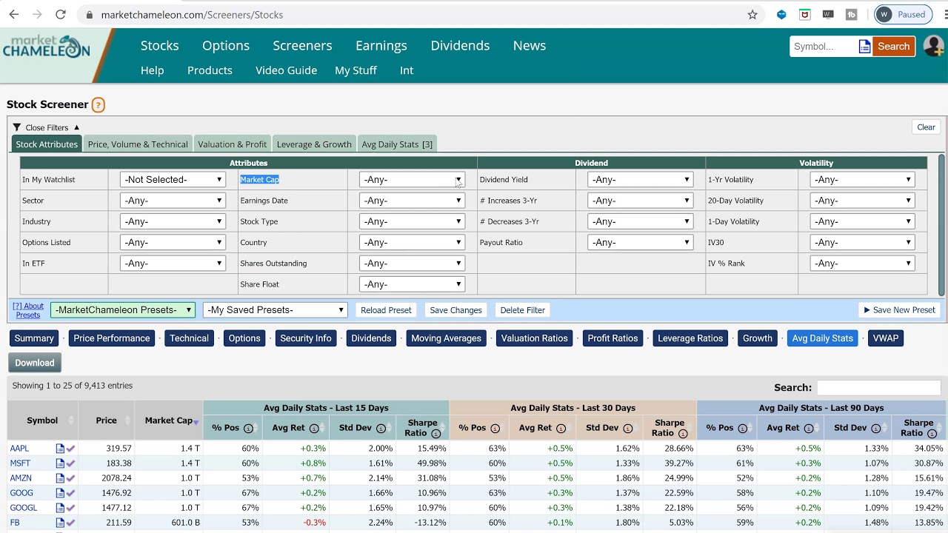The width and height of the screenshot is (948, 533).
Task: Open the Share Float dropdown
Action: click(x=412, y=284)
